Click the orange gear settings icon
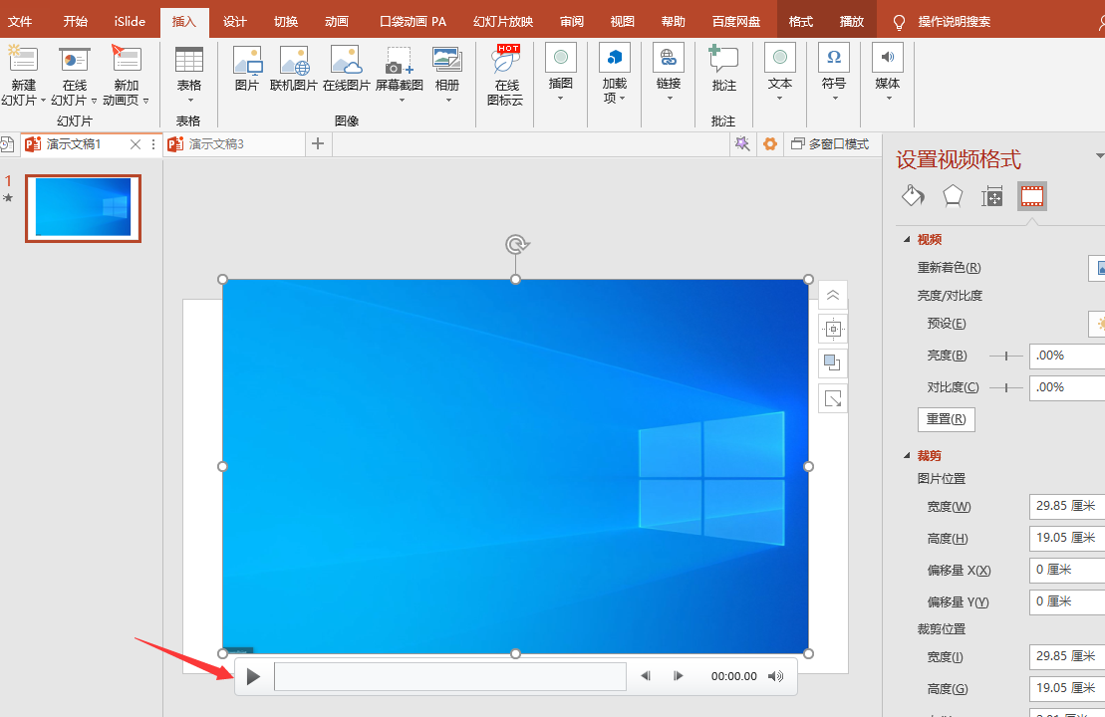Viewport: 1105px width, 717px height. coord(770,143)
